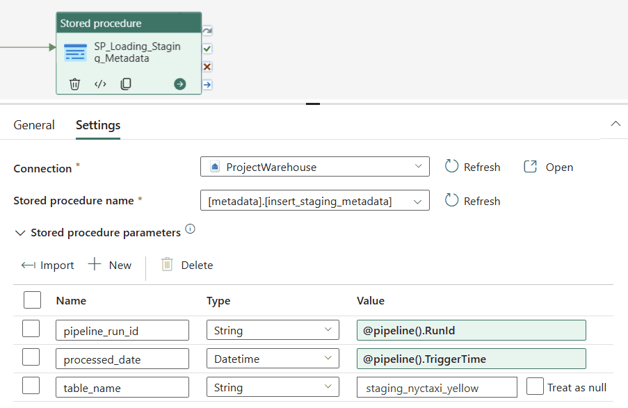The height and width of the screenshot is (408, 628).
Task: Check the pipeline_run_id row checkbox
Action: coord(31,329)
